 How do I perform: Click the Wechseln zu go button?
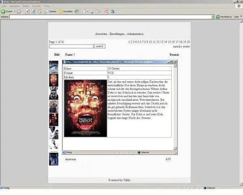[x=224, y=17]
